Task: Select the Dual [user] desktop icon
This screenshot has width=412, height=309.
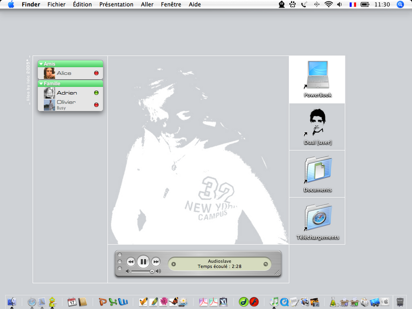Action: click(317, 127)
